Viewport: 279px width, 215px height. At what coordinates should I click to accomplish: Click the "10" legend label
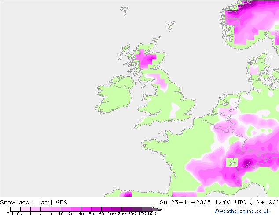[61, 213]
